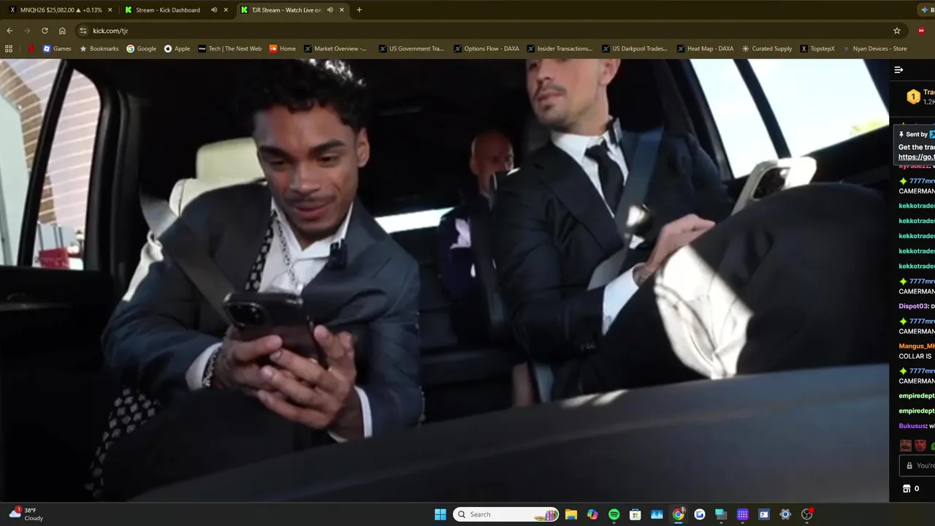
Task: Open Windows Settings gear in taskbar
Action: (785, 514)
